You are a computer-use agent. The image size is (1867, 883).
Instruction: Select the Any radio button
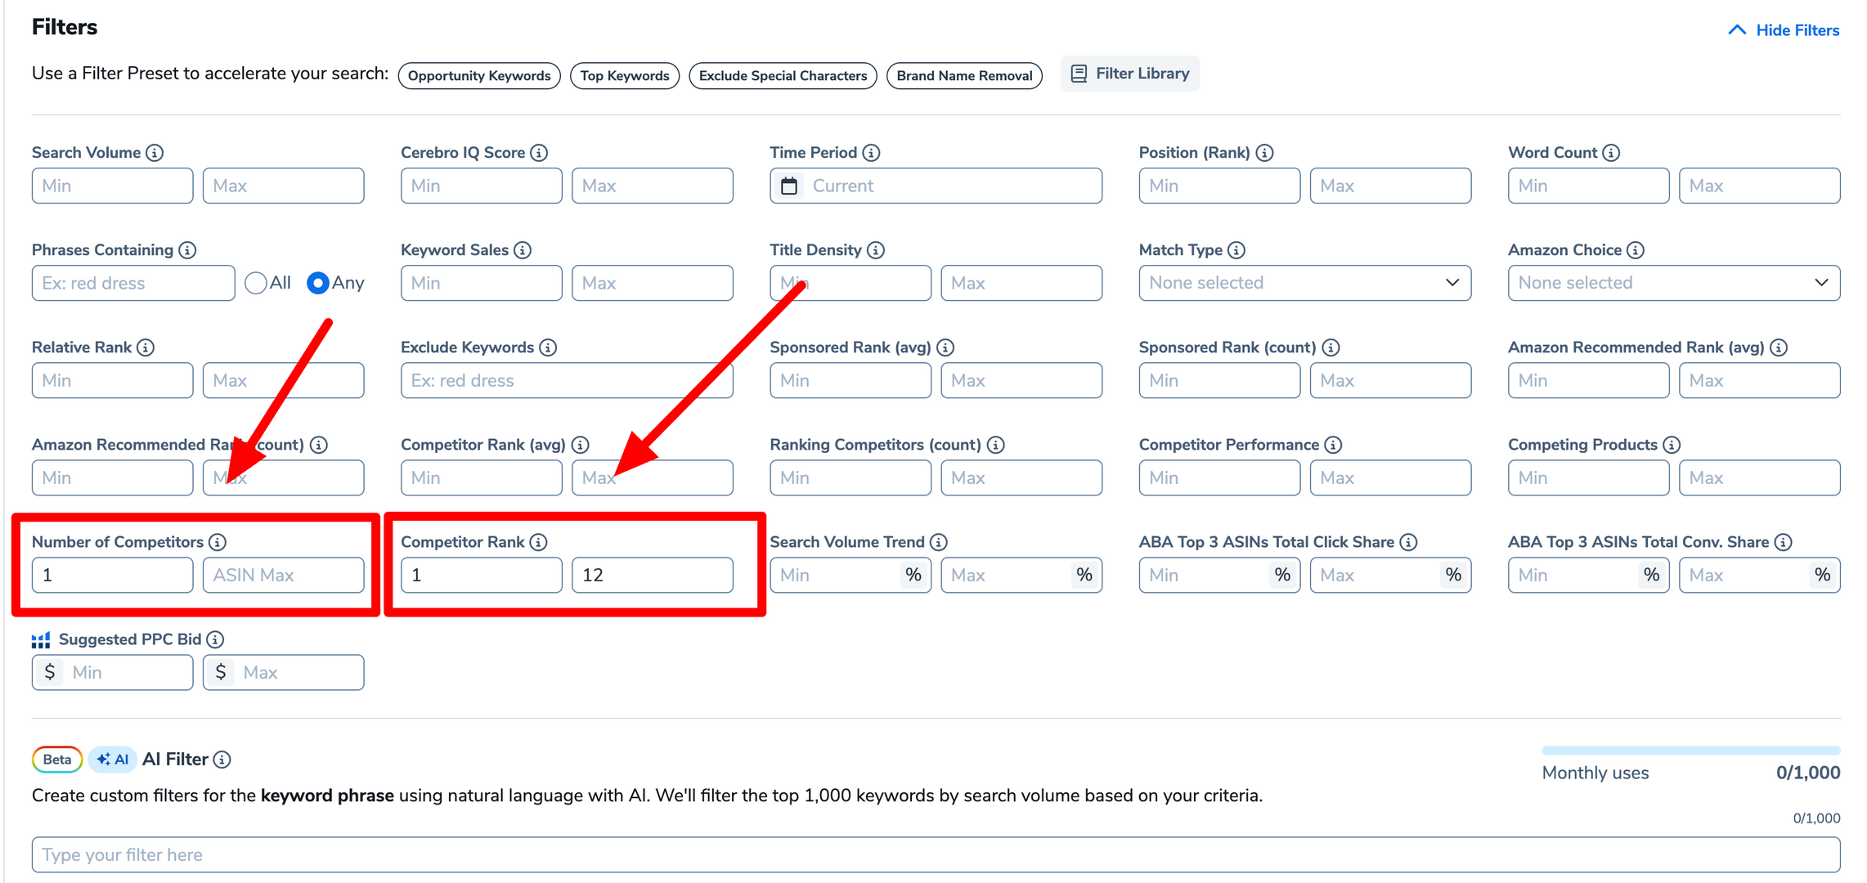click(x=318, y=283)
